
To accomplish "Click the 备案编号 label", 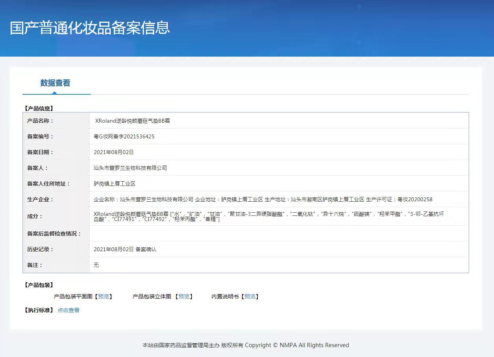I will click(x=40, y=136).
